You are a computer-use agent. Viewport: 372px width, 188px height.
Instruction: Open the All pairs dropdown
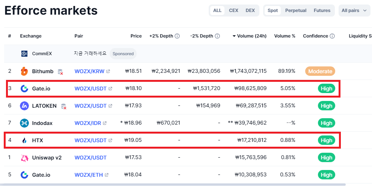(354, 11)
